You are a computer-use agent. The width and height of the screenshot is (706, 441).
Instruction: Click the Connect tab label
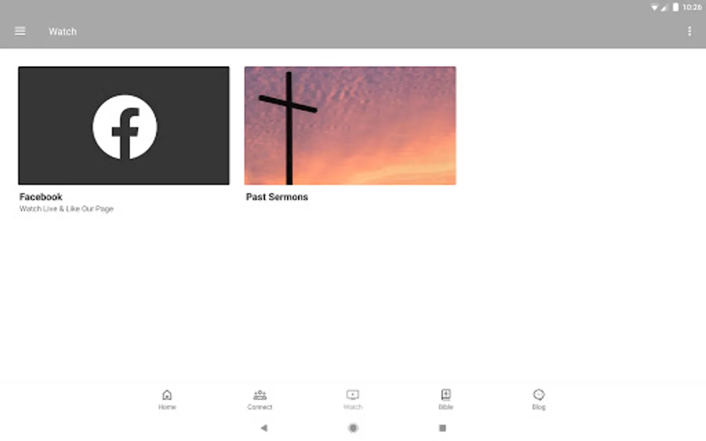coord(260,407)
